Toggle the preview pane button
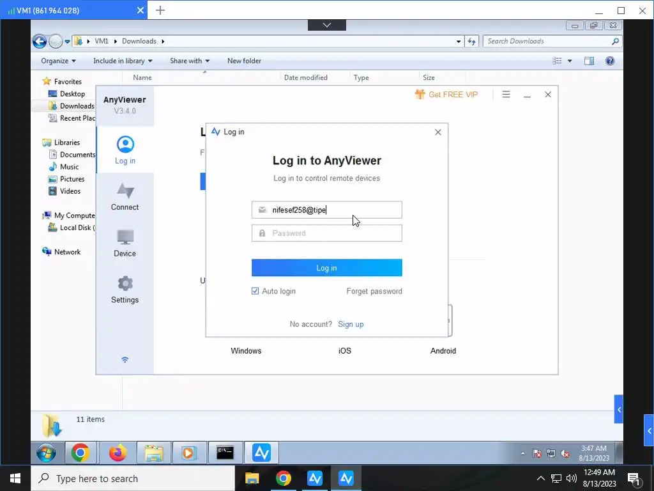Viewport: 654px width, 491px height. click(x=589, y=61)
